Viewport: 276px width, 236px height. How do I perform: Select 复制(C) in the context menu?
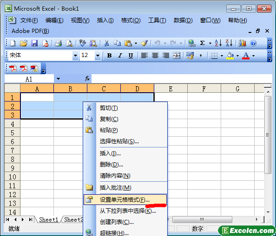(125, 119)
